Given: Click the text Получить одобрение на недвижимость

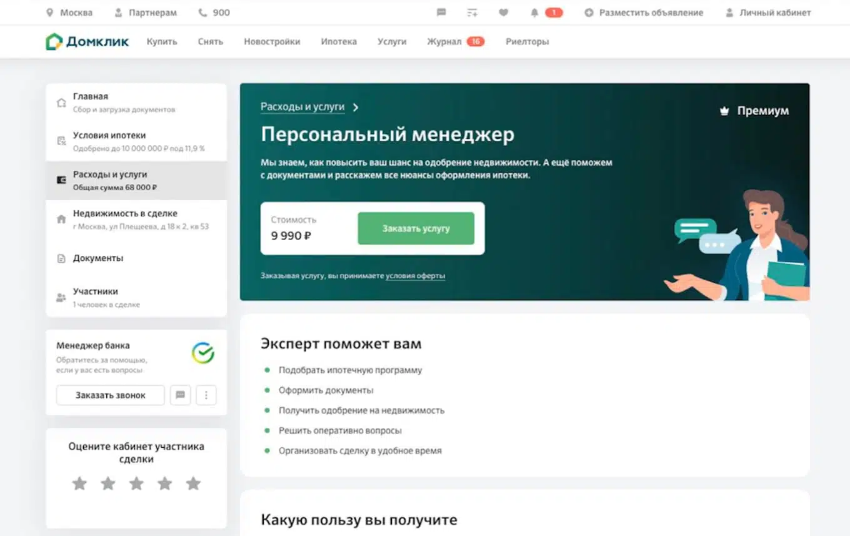Looking at the screenshot, I should point(361,411).
